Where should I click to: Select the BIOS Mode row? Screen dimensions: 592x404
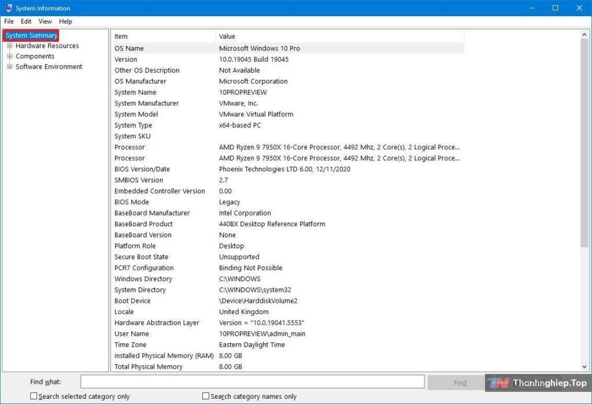[x=288, y=202]
